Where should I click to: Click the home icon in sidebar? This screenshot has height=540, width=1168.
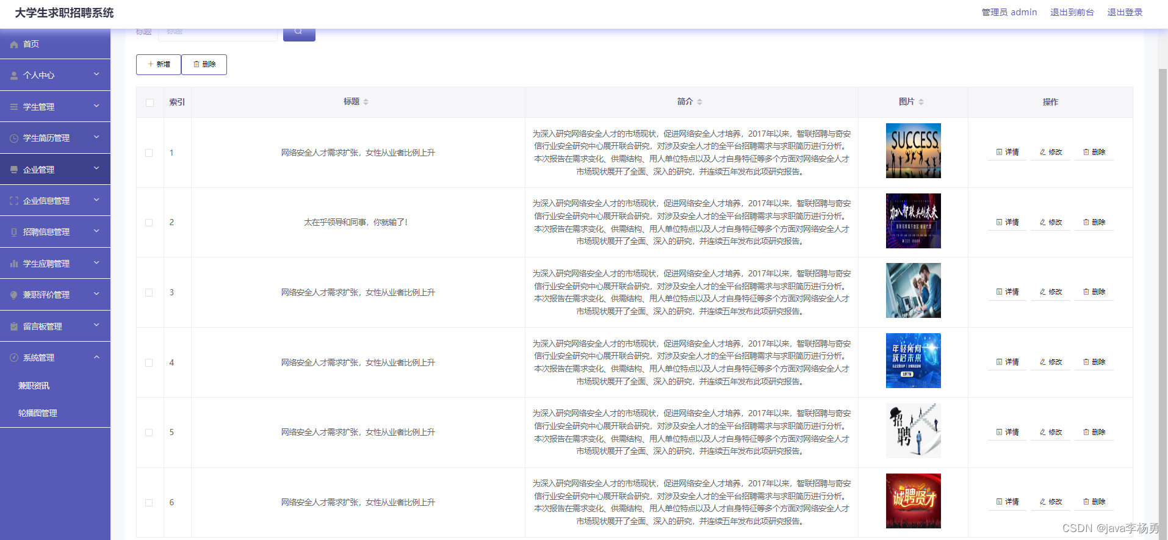click(x=14, y=45)
